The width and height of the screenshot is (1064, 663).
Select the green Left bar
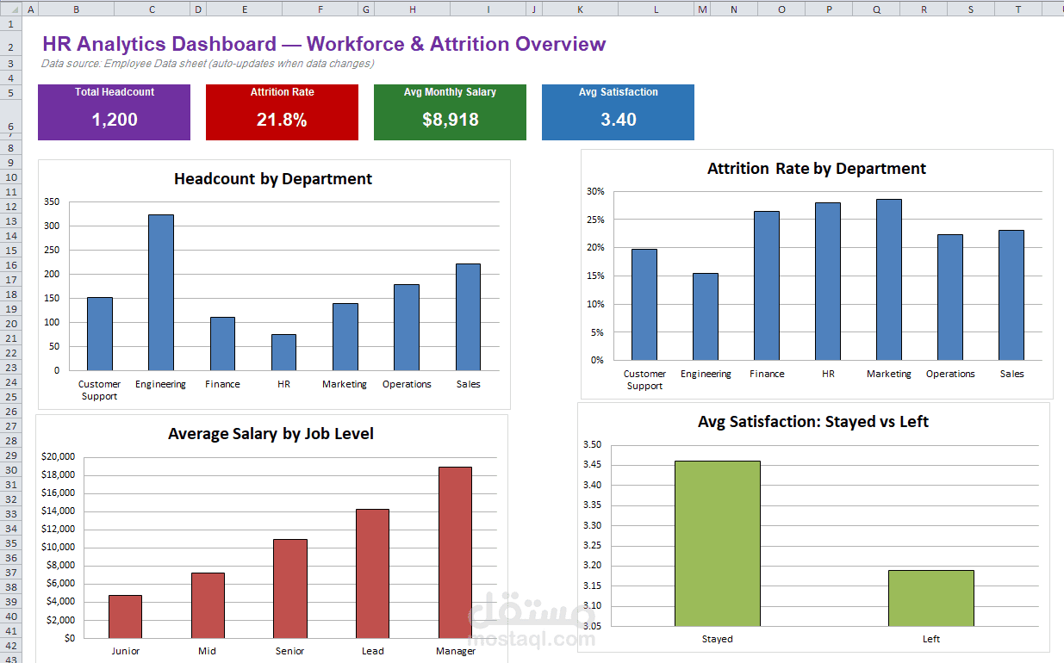tap(931, 598)
